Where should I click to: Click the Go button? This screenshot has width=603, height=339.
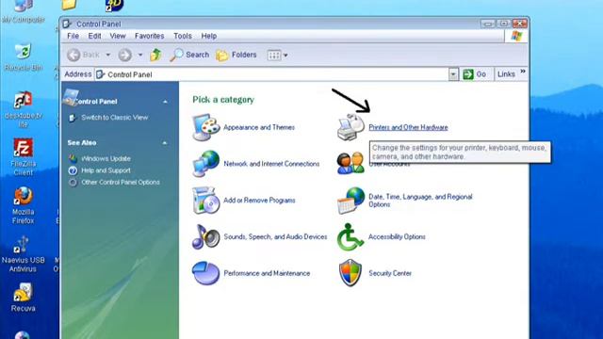tap(475, 74)
